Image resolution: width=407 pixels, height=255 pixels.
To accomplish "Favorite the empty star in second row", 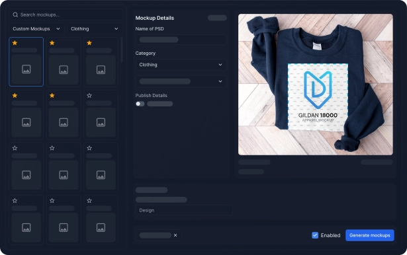I will [x=89, y=96].
